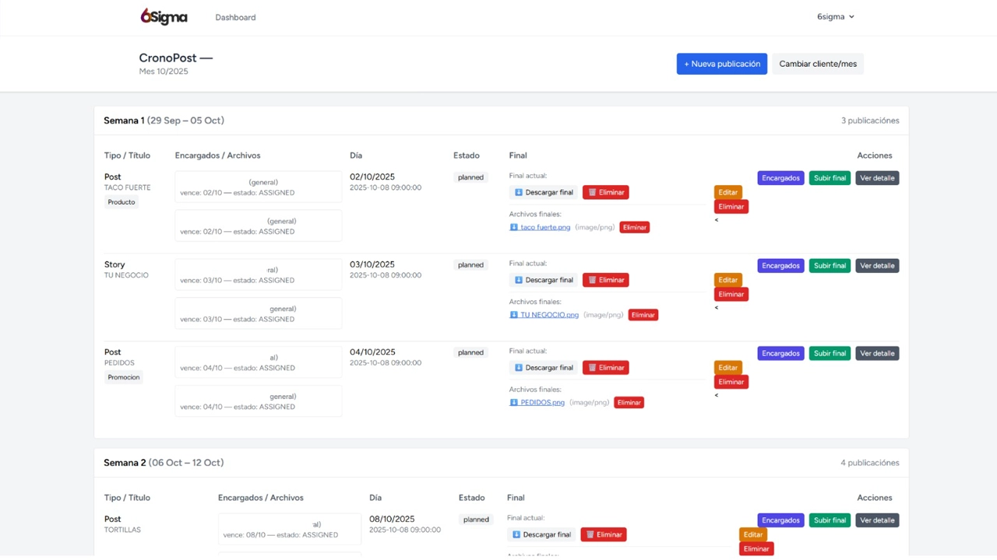Image resolution: width=997 pixels, height=560 pixels.
Task: Click trash Eliminar for PEDIDOS final
Action: tap(605, 368)
